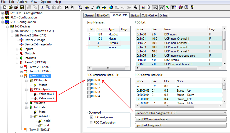The height and width of the screenshot is (133, 230).
Task: Click the Sync Unit Assignment button
Action: pos(181,125)
